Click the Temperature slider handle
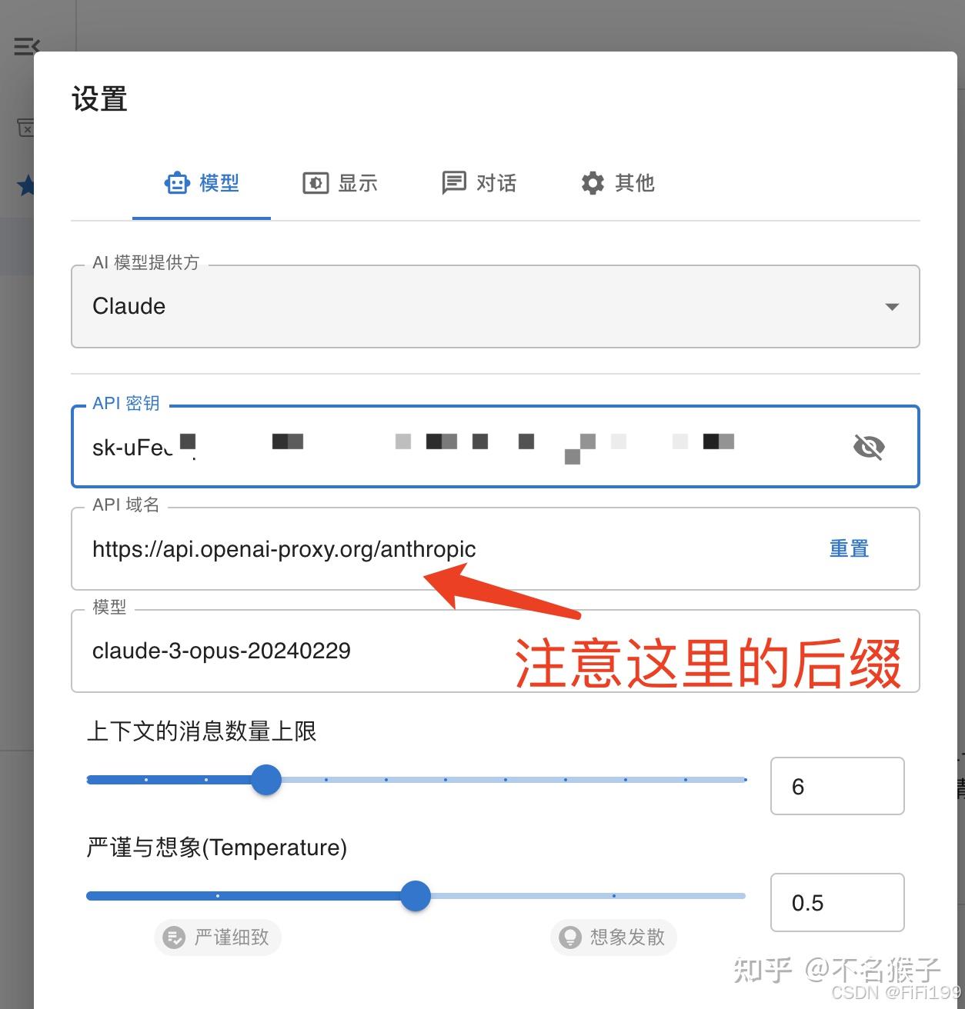Image resolution: width=965 pixels, height=1009 pixels. (x=416, y=896)
